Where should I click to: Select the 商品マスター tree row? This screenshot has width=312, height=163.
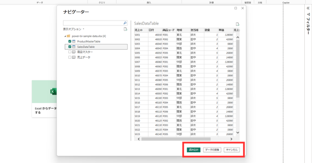[96, 52]
